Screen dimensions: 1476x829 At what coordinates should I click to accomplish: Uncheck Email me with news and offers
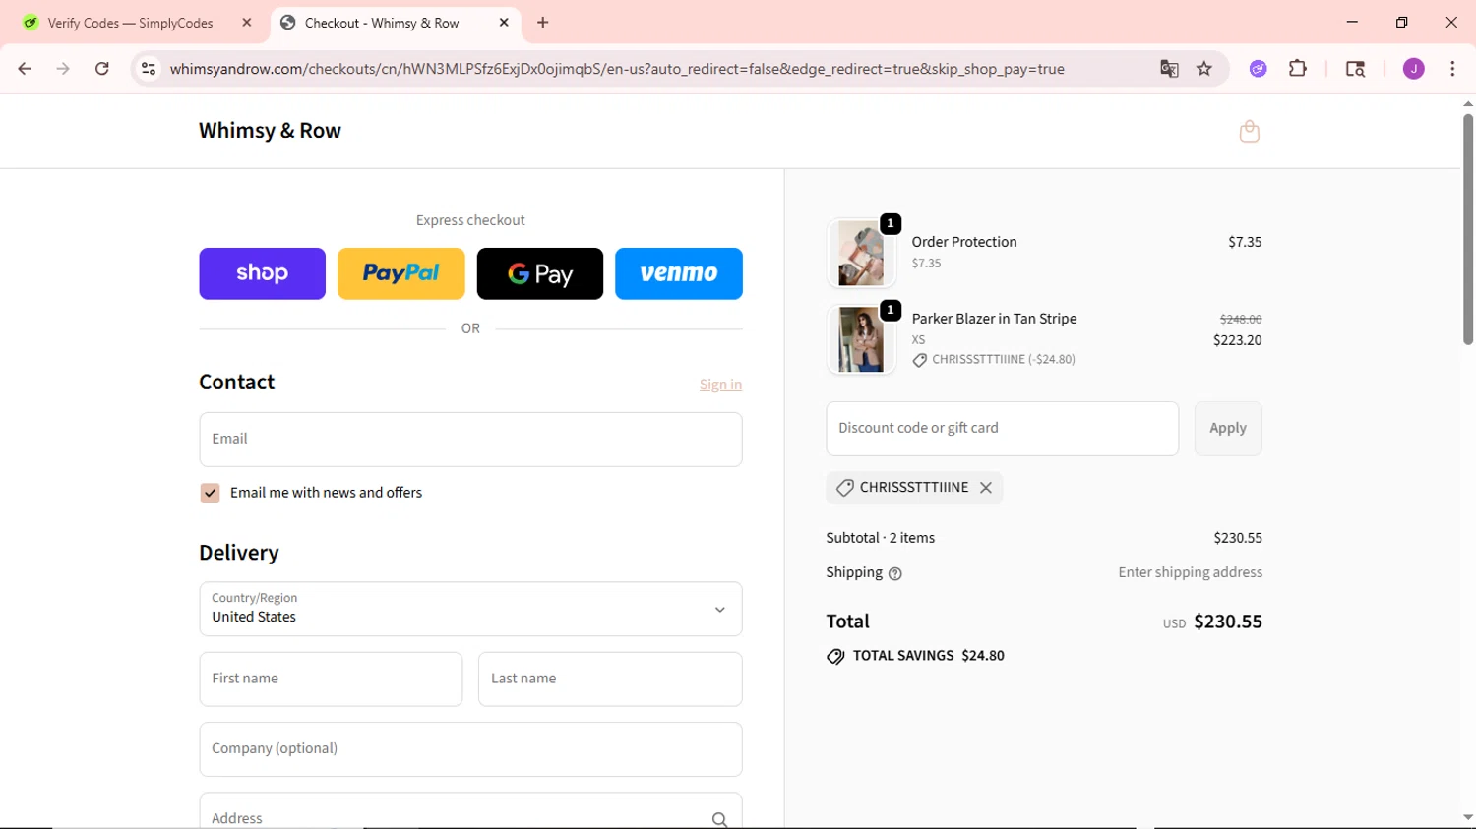pyautogui.click(x=210, y=493)
